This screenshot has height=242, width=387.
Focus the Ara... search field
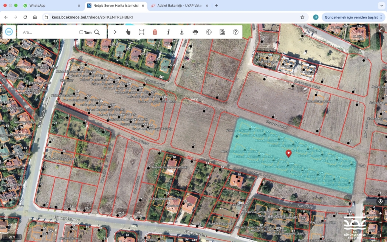pyautogui.click(x=50, y=32)
